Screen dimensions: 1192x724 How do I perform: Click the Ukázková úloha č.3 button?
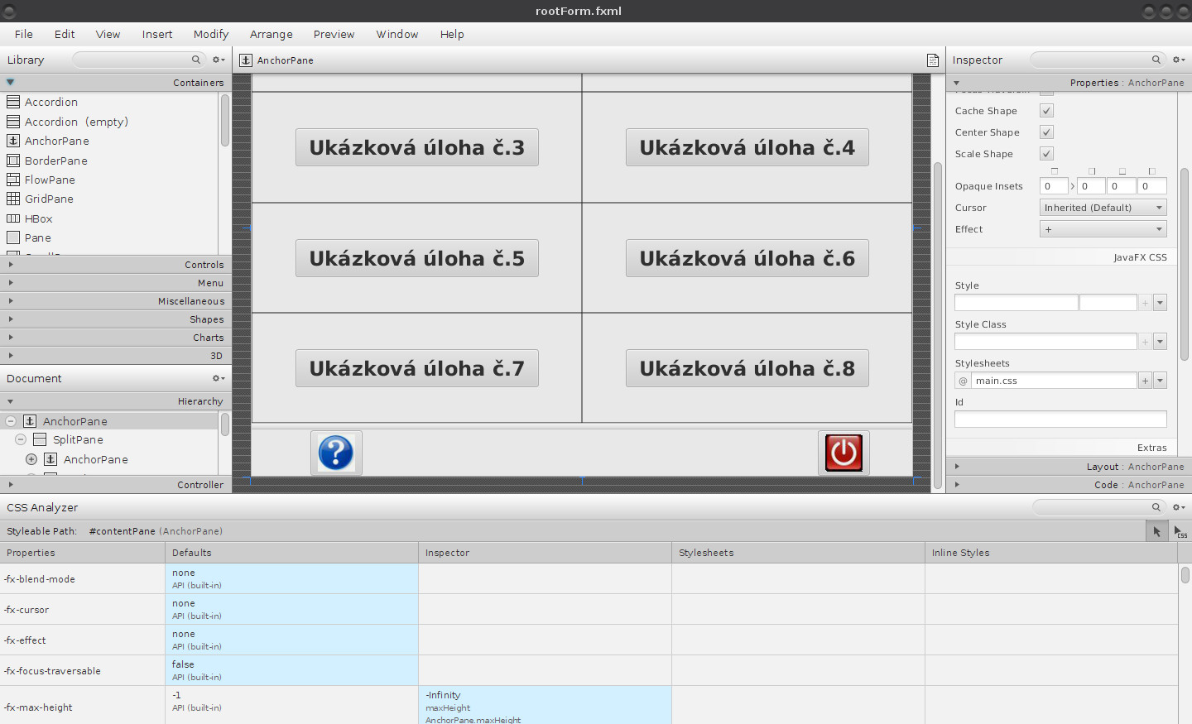(x=417, y=147)
